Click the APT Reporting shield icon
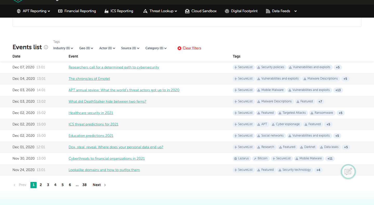 point(19,11)
